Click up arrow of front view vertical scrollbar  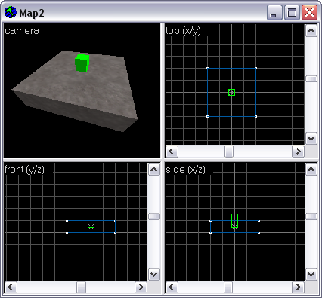coord(154,170)
